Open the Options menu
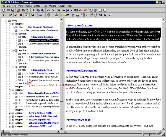This screenshot has width=166, height=137. tap(53, 6)
